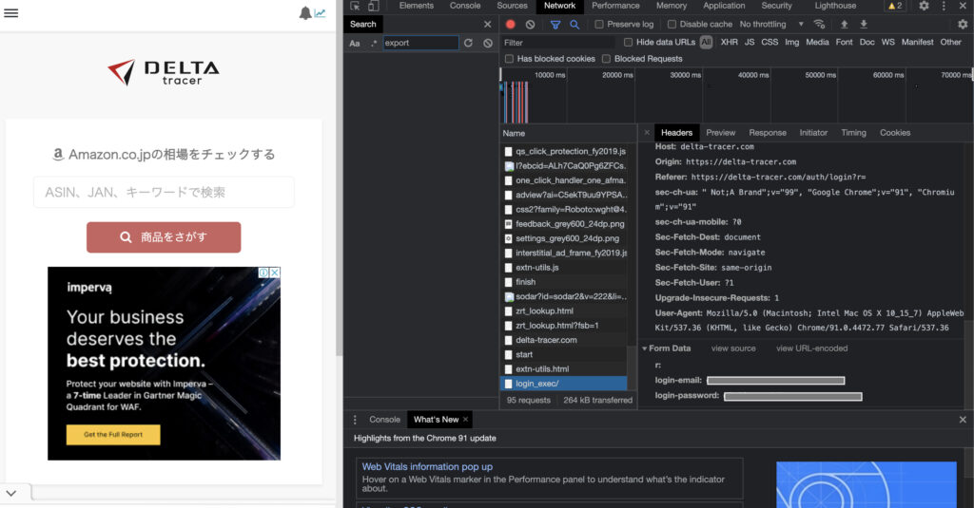Image resolution: width=974 pixels, height=508 pixels.
Task: Select the inspect element cursor icon
Action: [x=355, y=6]
